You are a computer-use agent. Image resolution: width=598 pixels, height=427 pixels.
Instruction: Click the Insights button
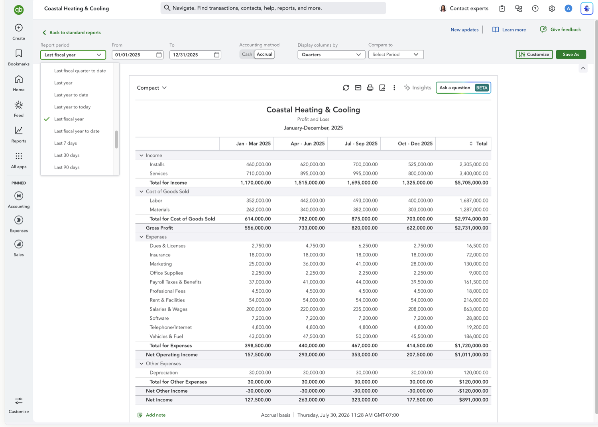[x=417, y=88]
